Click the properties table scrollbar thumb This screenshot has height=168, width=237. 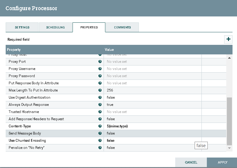point(229,121)
